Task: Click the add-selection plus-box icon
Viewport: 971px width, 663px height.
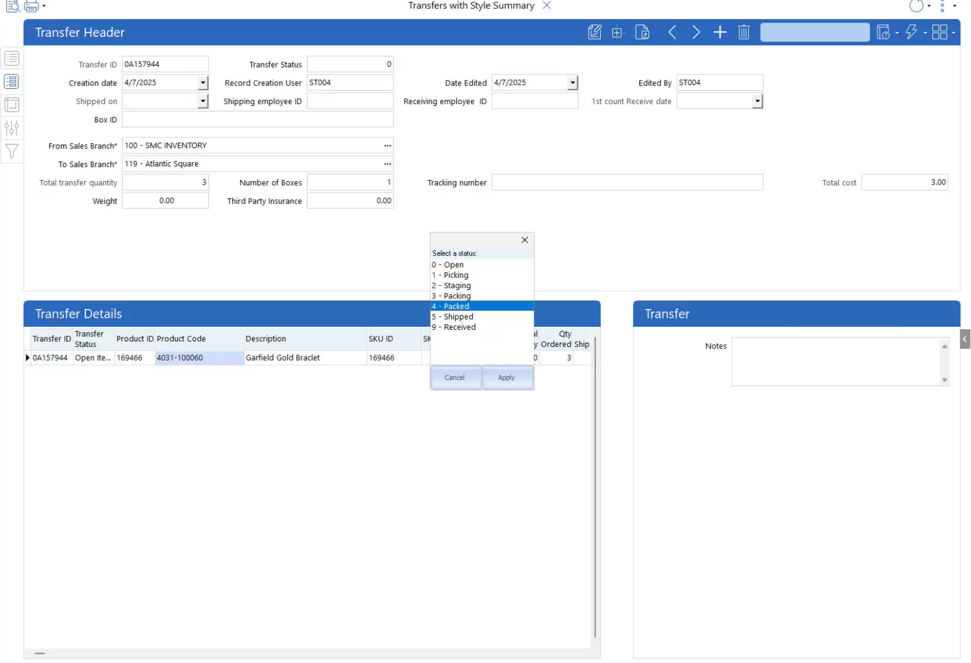Action: 617,33
